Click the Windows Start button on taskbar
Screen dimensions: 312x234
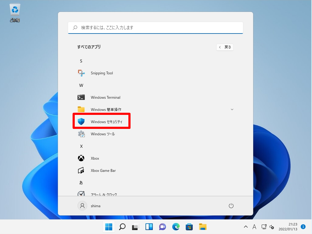coord(109,227)
